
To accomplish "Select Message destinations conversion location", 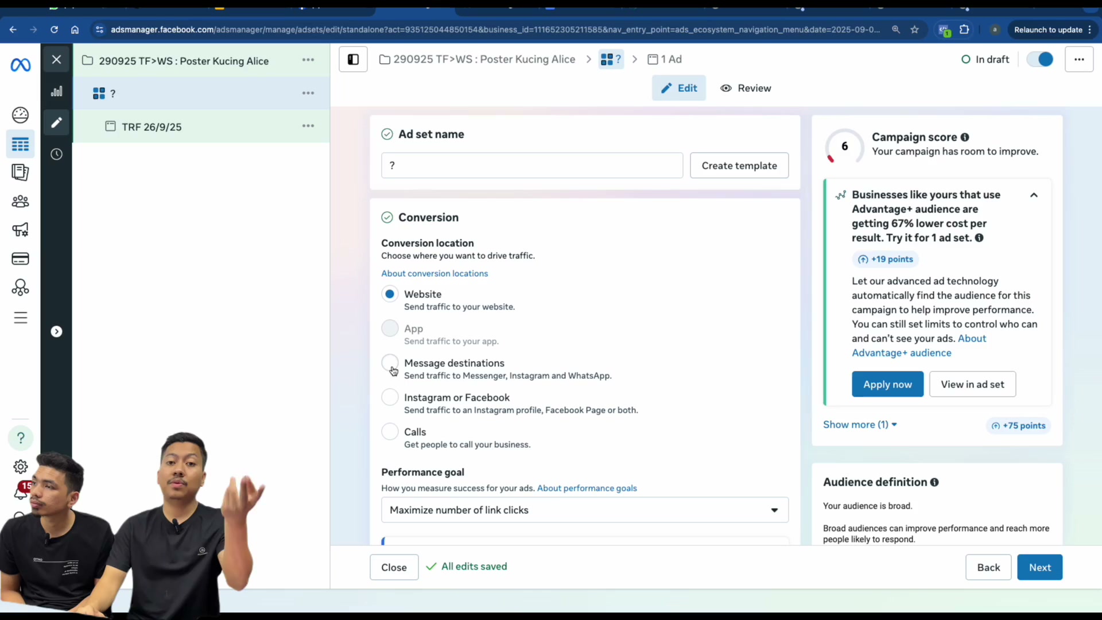I will click(x=390, y=363).
